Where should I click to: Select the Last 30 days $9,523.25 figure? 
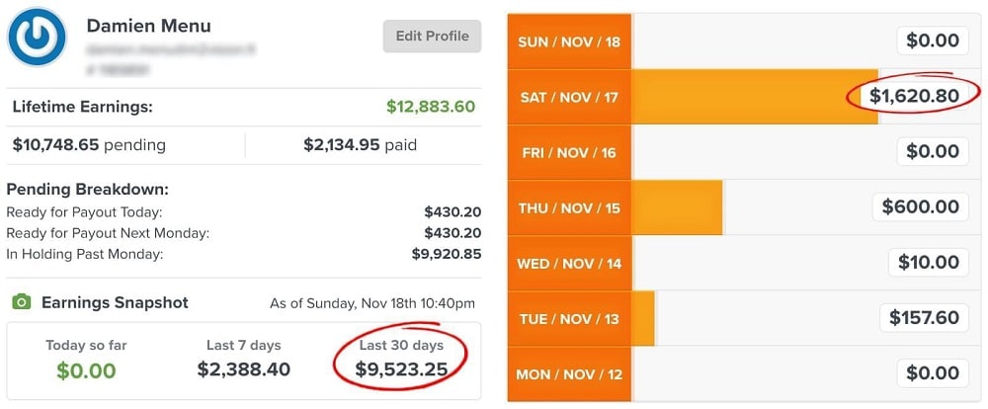(x=401, y=368)
